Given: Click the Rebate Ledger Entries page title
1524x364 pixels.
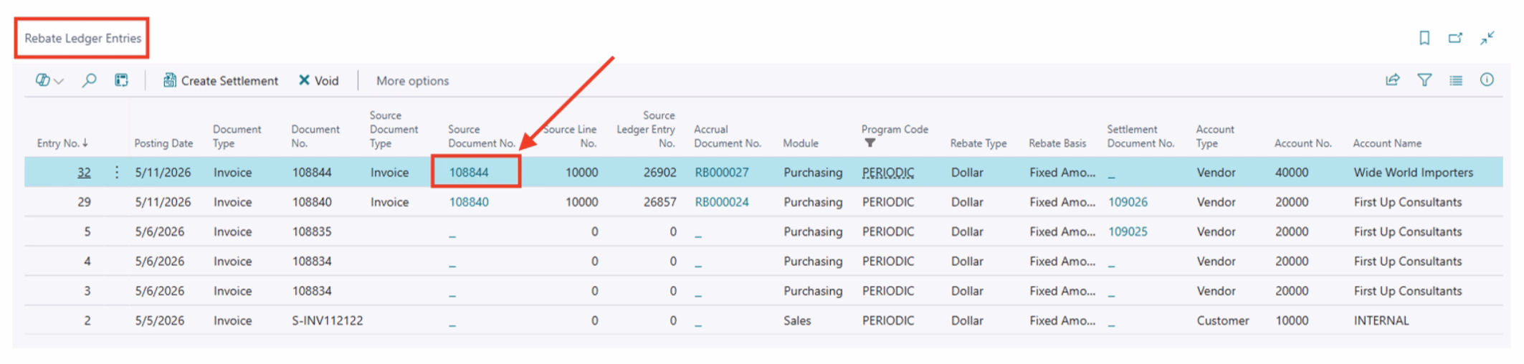Looking at the screenshot, I should 82,38.
